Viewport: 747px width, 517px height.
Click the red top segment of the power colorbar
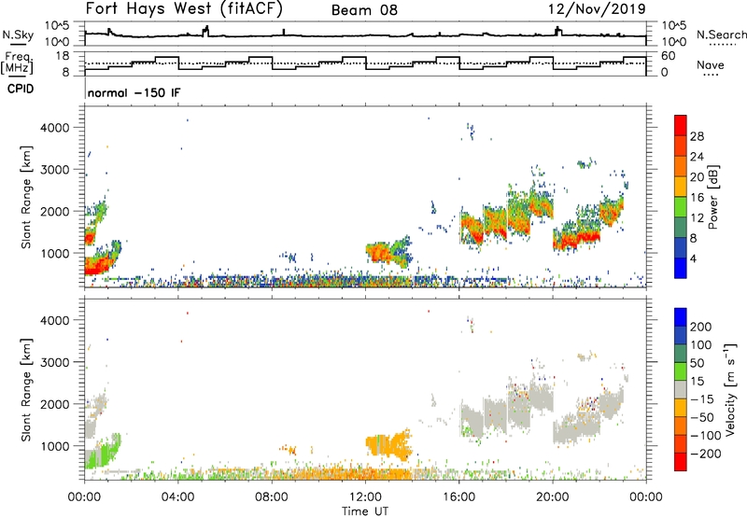click(681, 125)
